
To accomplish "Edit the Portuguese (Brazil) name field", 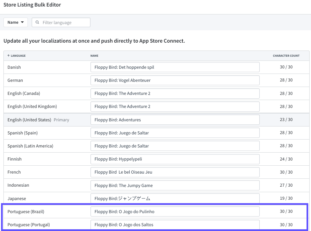I will [x=175, y=211].
